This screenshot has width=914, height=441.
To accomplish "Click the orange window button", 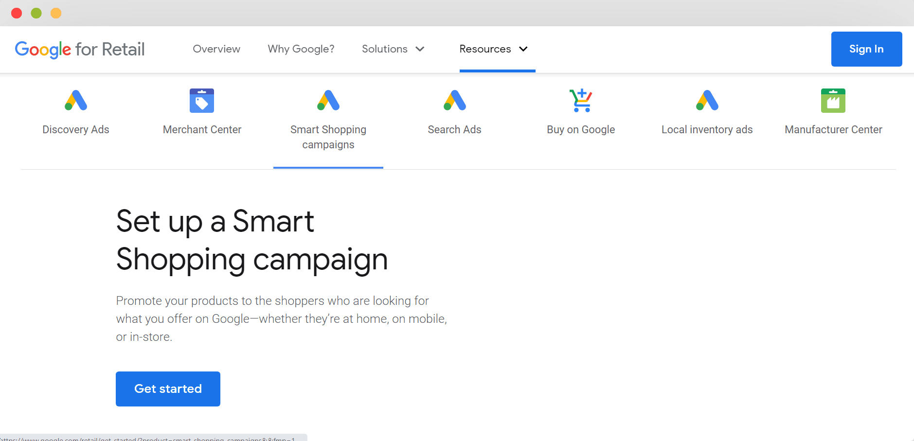I will click(x=56, y=13).
